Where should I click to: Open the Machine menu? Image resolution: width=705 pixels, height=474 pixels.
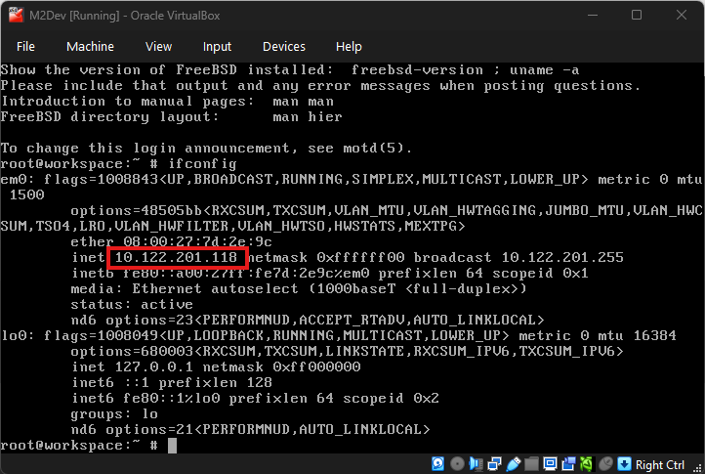tap(90, 46)
